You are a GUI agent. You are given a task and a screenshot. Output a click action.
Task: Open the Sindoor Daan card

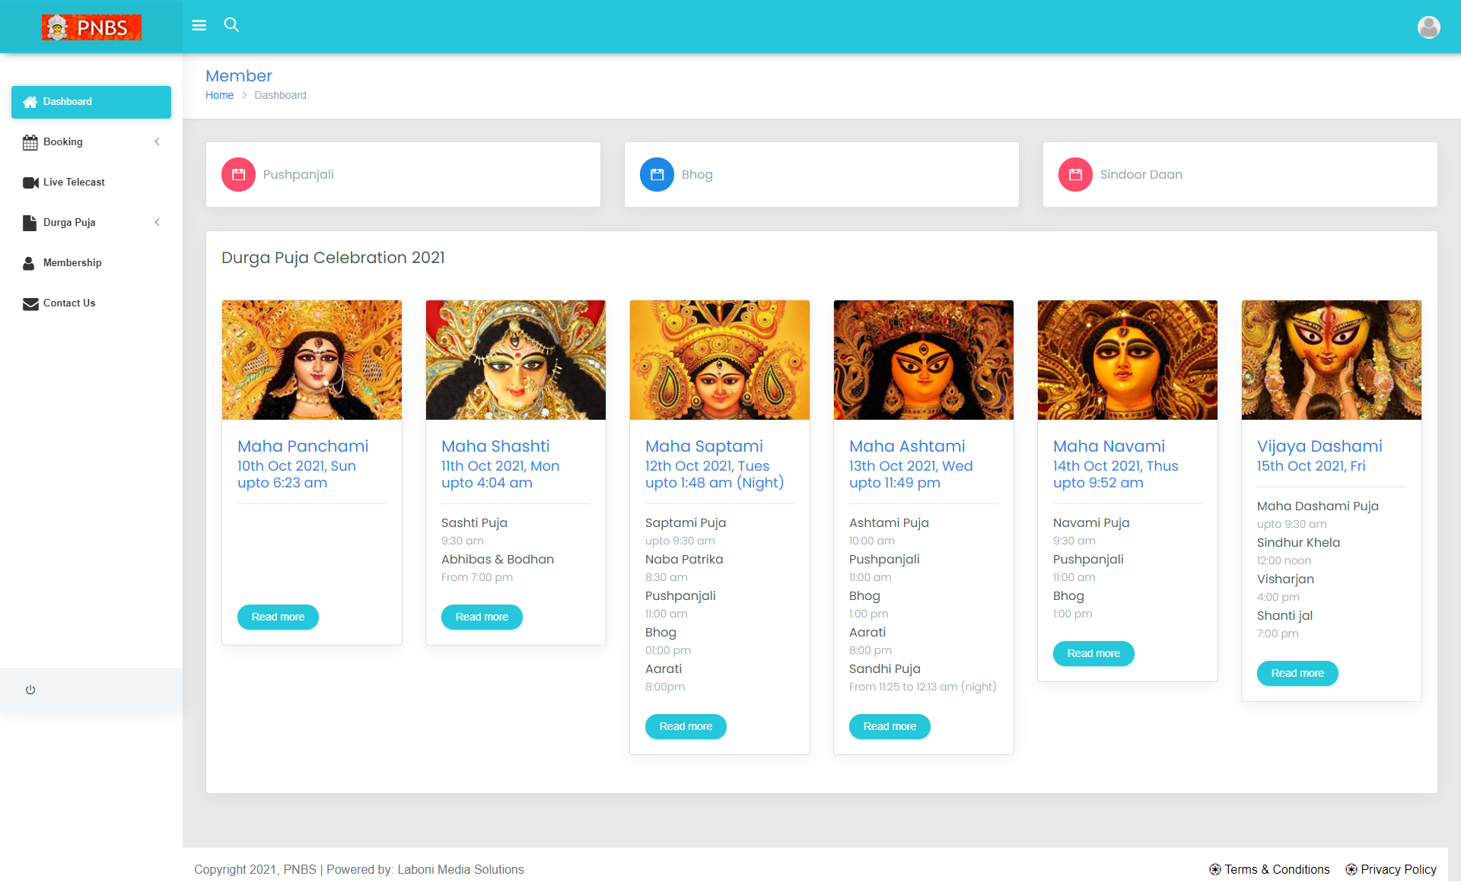[x=1240, y=175]
